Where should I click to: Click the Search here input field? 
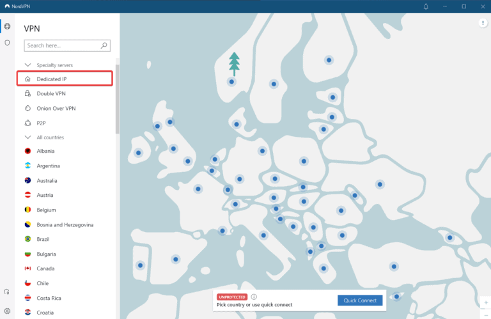pos(62,46)
